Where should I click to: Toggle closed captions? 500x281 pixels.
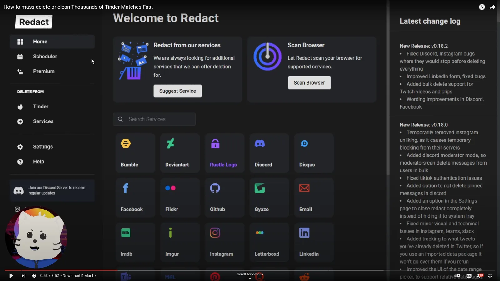[x=469, y=276]
